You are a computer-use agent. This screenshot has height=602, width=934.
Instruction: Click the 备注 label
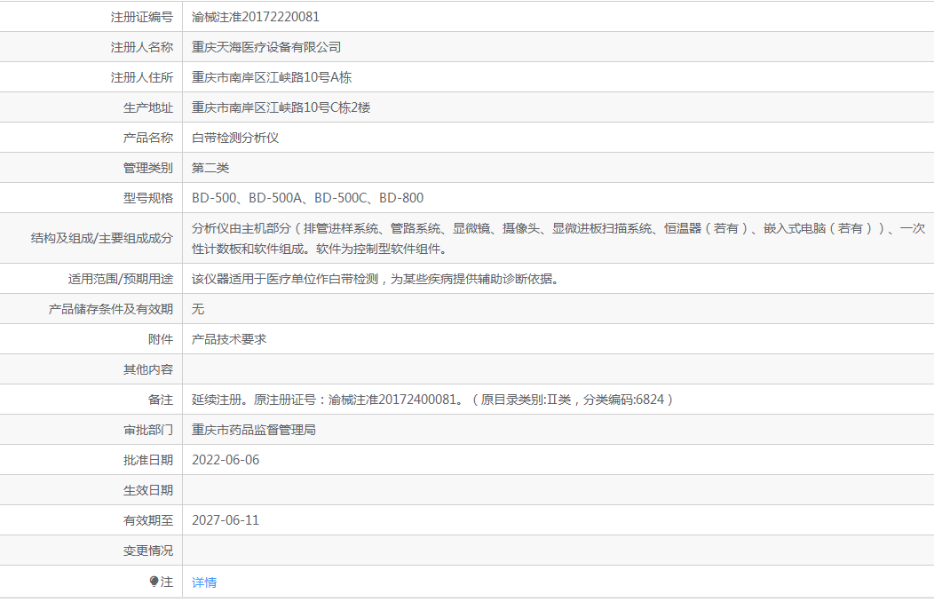(x=161, y=400)
